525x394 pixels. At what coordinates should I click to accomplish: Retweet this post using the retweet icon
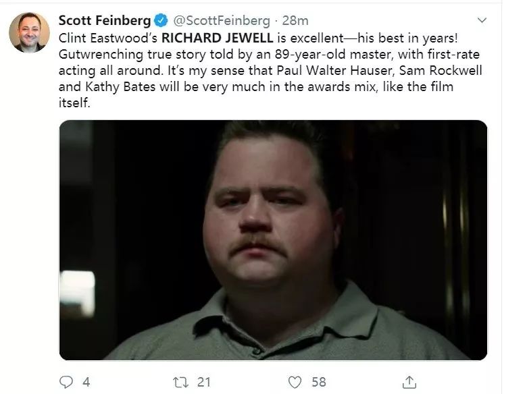[180, 382]
